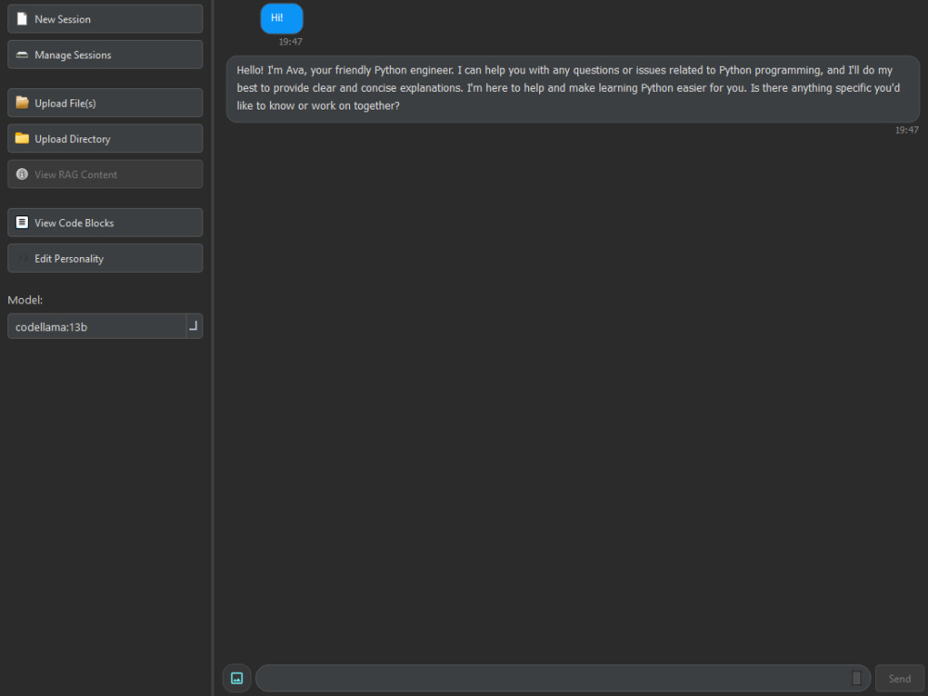Click the Upload File(s) folder icon

tap(22, 102)
